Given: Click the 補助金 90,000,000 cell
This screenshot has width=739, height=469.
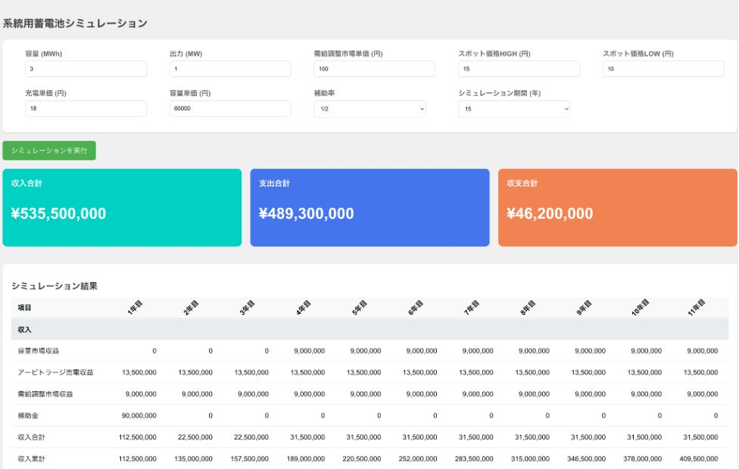Looking at the screenshot, I should 139,416.
